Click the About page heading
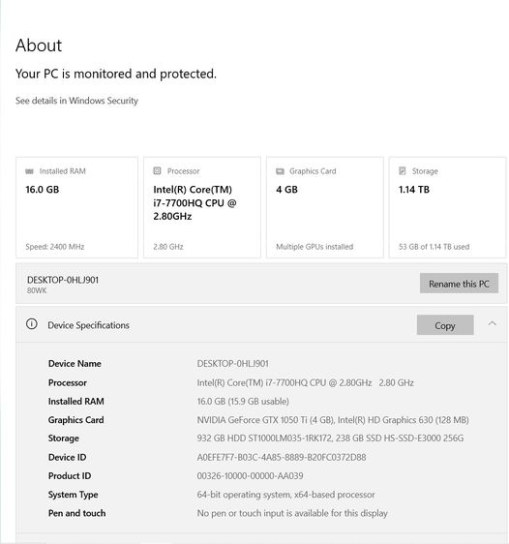The height and width of the screenshot is (544, 509). (x=39, y=45)
